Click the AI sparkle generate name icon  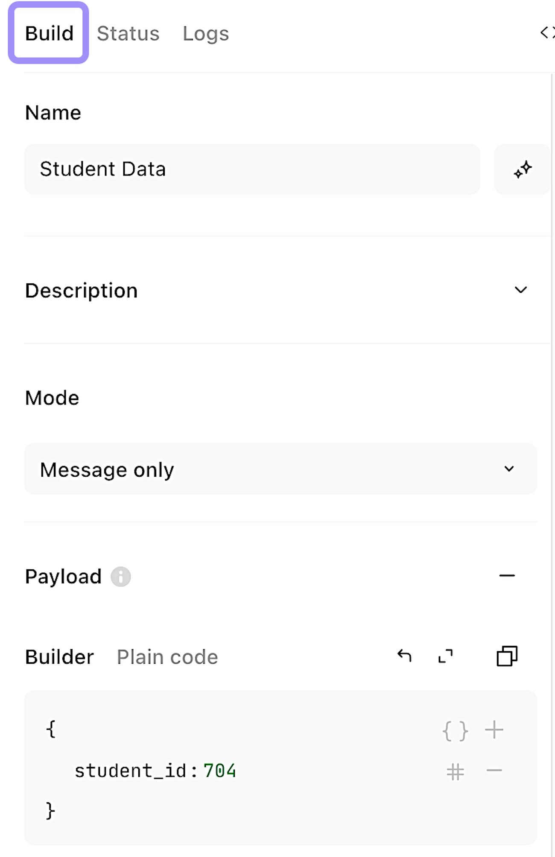click(x=522, y=169)
